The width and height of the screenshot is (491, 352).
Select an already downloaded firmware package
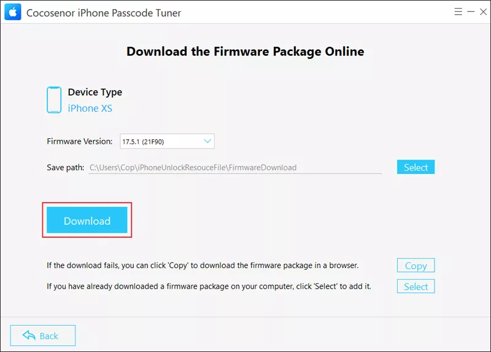coord(416,286)
